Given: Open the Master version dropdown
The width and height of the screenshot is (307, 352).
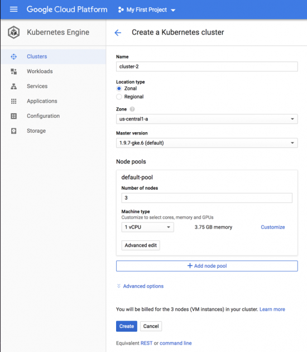Looking at the screenshot, I should point(207,143).
